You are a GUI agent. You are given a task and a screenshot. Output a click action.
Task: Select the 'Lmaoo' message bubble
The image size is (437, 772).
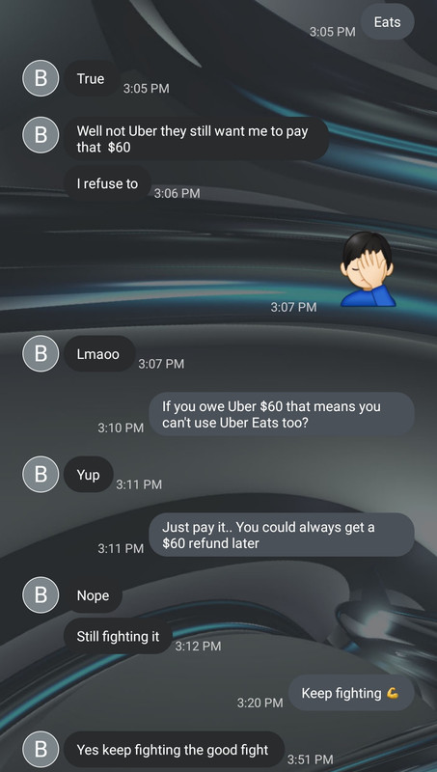click(x=99, y=353)
